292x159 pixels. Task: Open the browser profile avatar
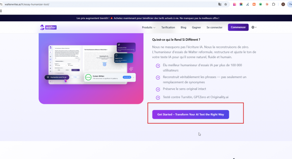pyautogui.click(x=283, y=4)
